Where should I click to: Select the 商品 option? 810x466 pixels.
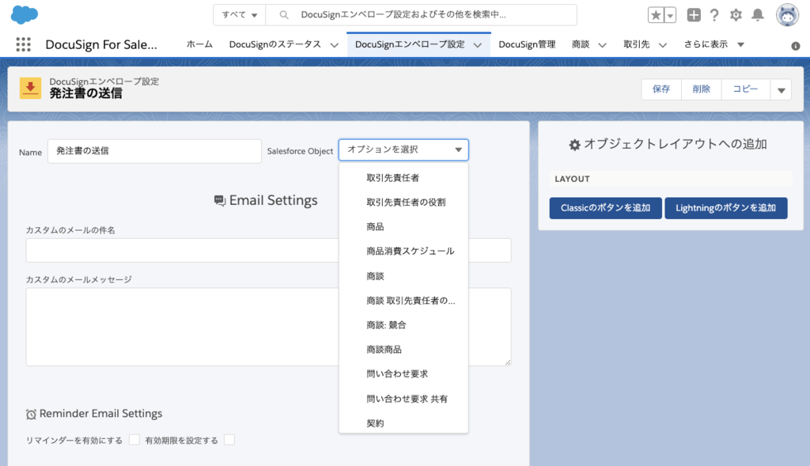[403, 227]
